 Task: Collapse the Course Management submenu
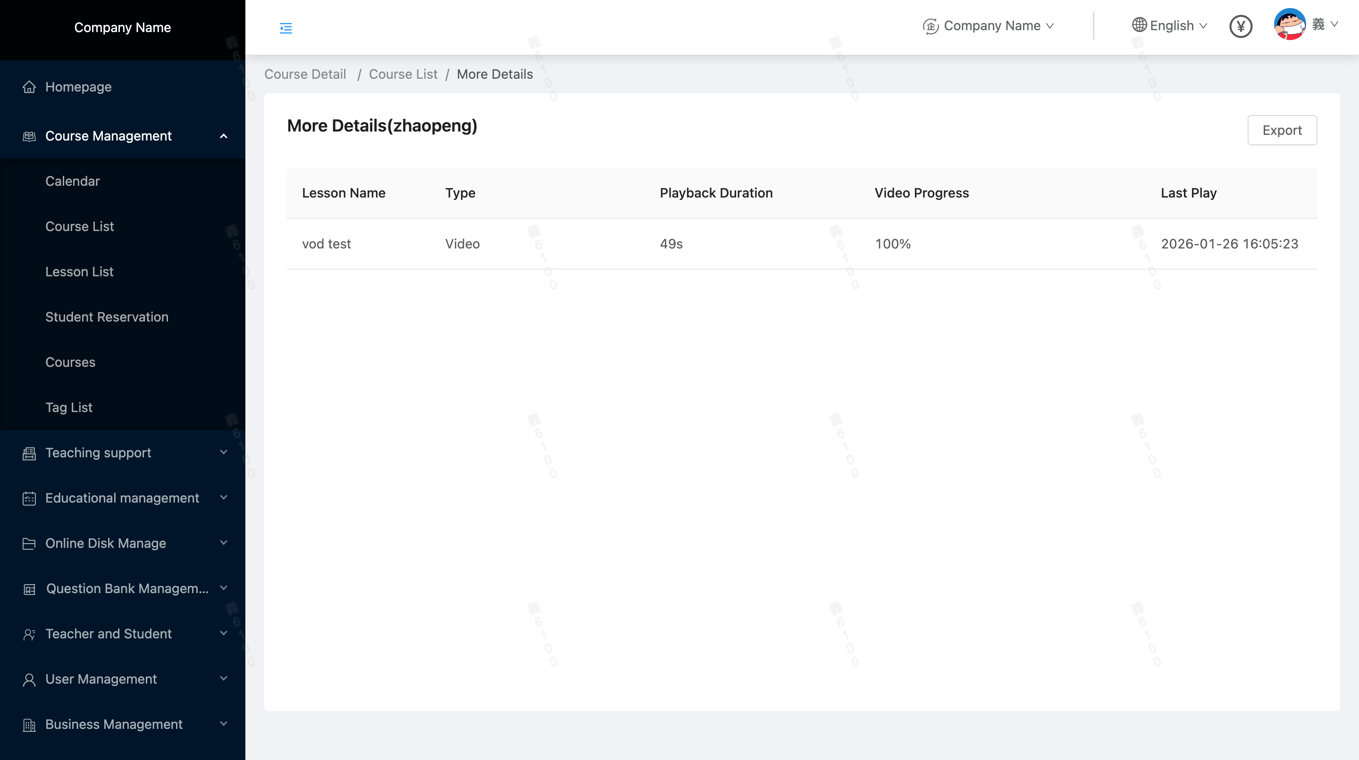pyautogui.click(x=223, y=136)
